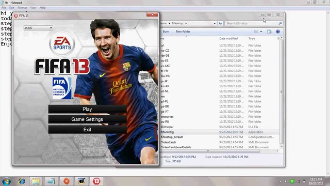The width and height of the screenshot is (330, 186).
Task: Click the taskbar clock
Action: coord(316,181)
